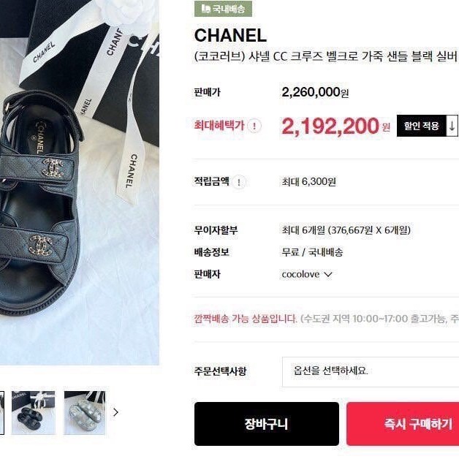Image resolution: width=459 pixels, height=459 pixels.
Task: Select the silver sandals thumbnail
Action: point(85,413)
